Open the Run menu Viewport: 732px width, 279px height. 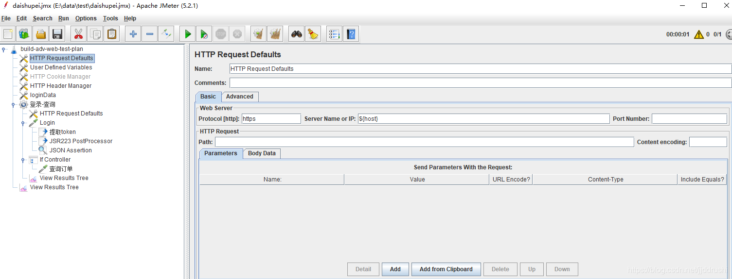pyautogui.click(x=64, y=18)
